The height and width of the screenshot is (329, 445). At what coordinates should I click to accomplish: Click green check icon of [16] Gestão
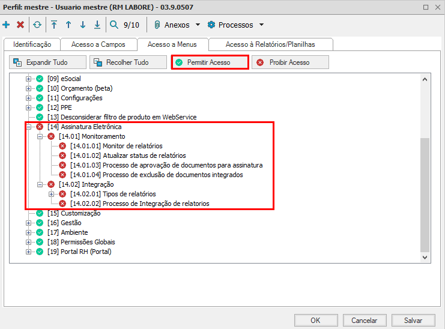point(40,223)
